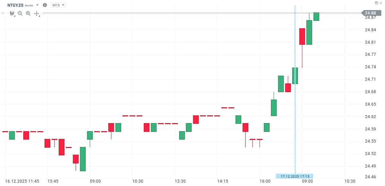Select the crosshair cursor tool
This screenshot has width=385, height=186.
point(37,13)
